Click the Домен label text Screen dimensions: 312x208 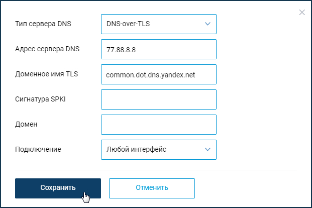27,124
